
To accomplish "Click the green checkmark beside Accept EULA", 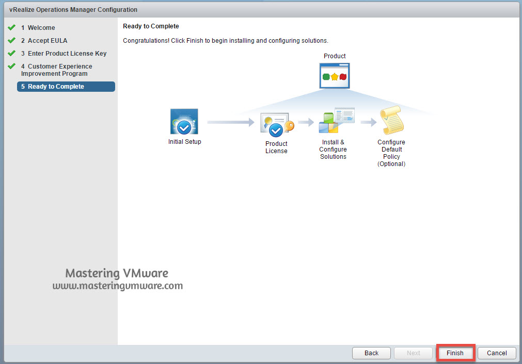I will 12,40.
